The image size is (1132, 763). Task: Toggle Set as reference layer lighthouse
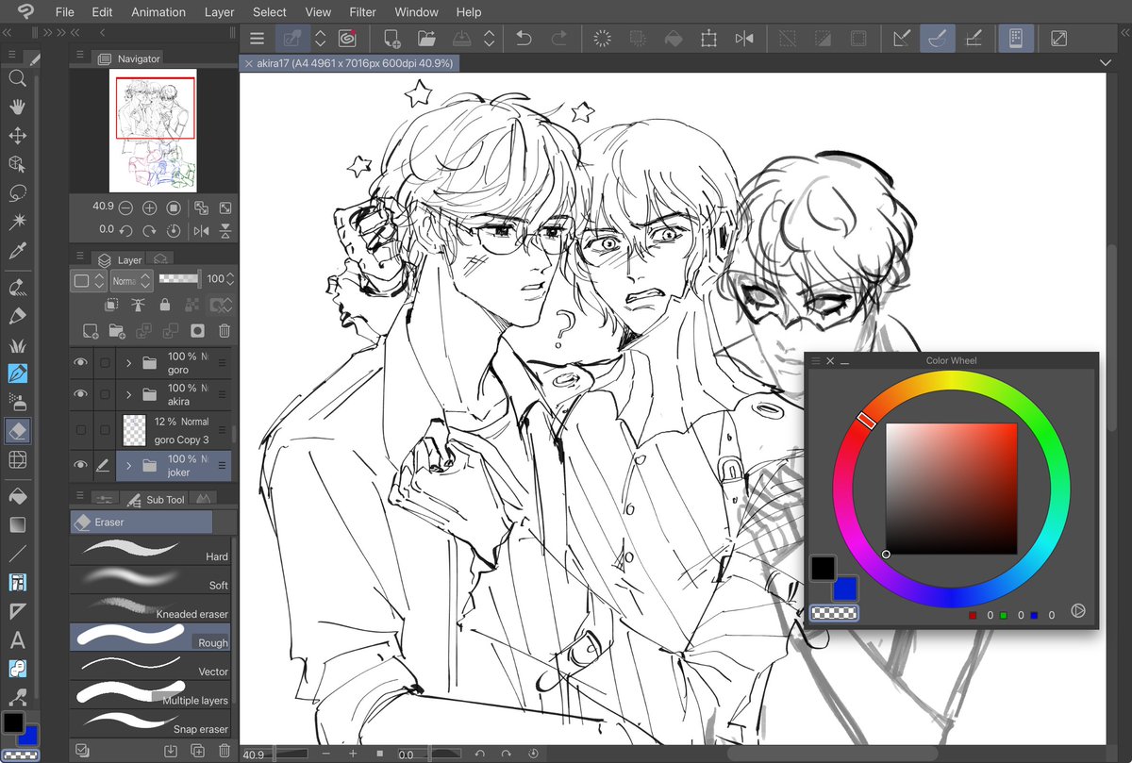click(138, 305)
